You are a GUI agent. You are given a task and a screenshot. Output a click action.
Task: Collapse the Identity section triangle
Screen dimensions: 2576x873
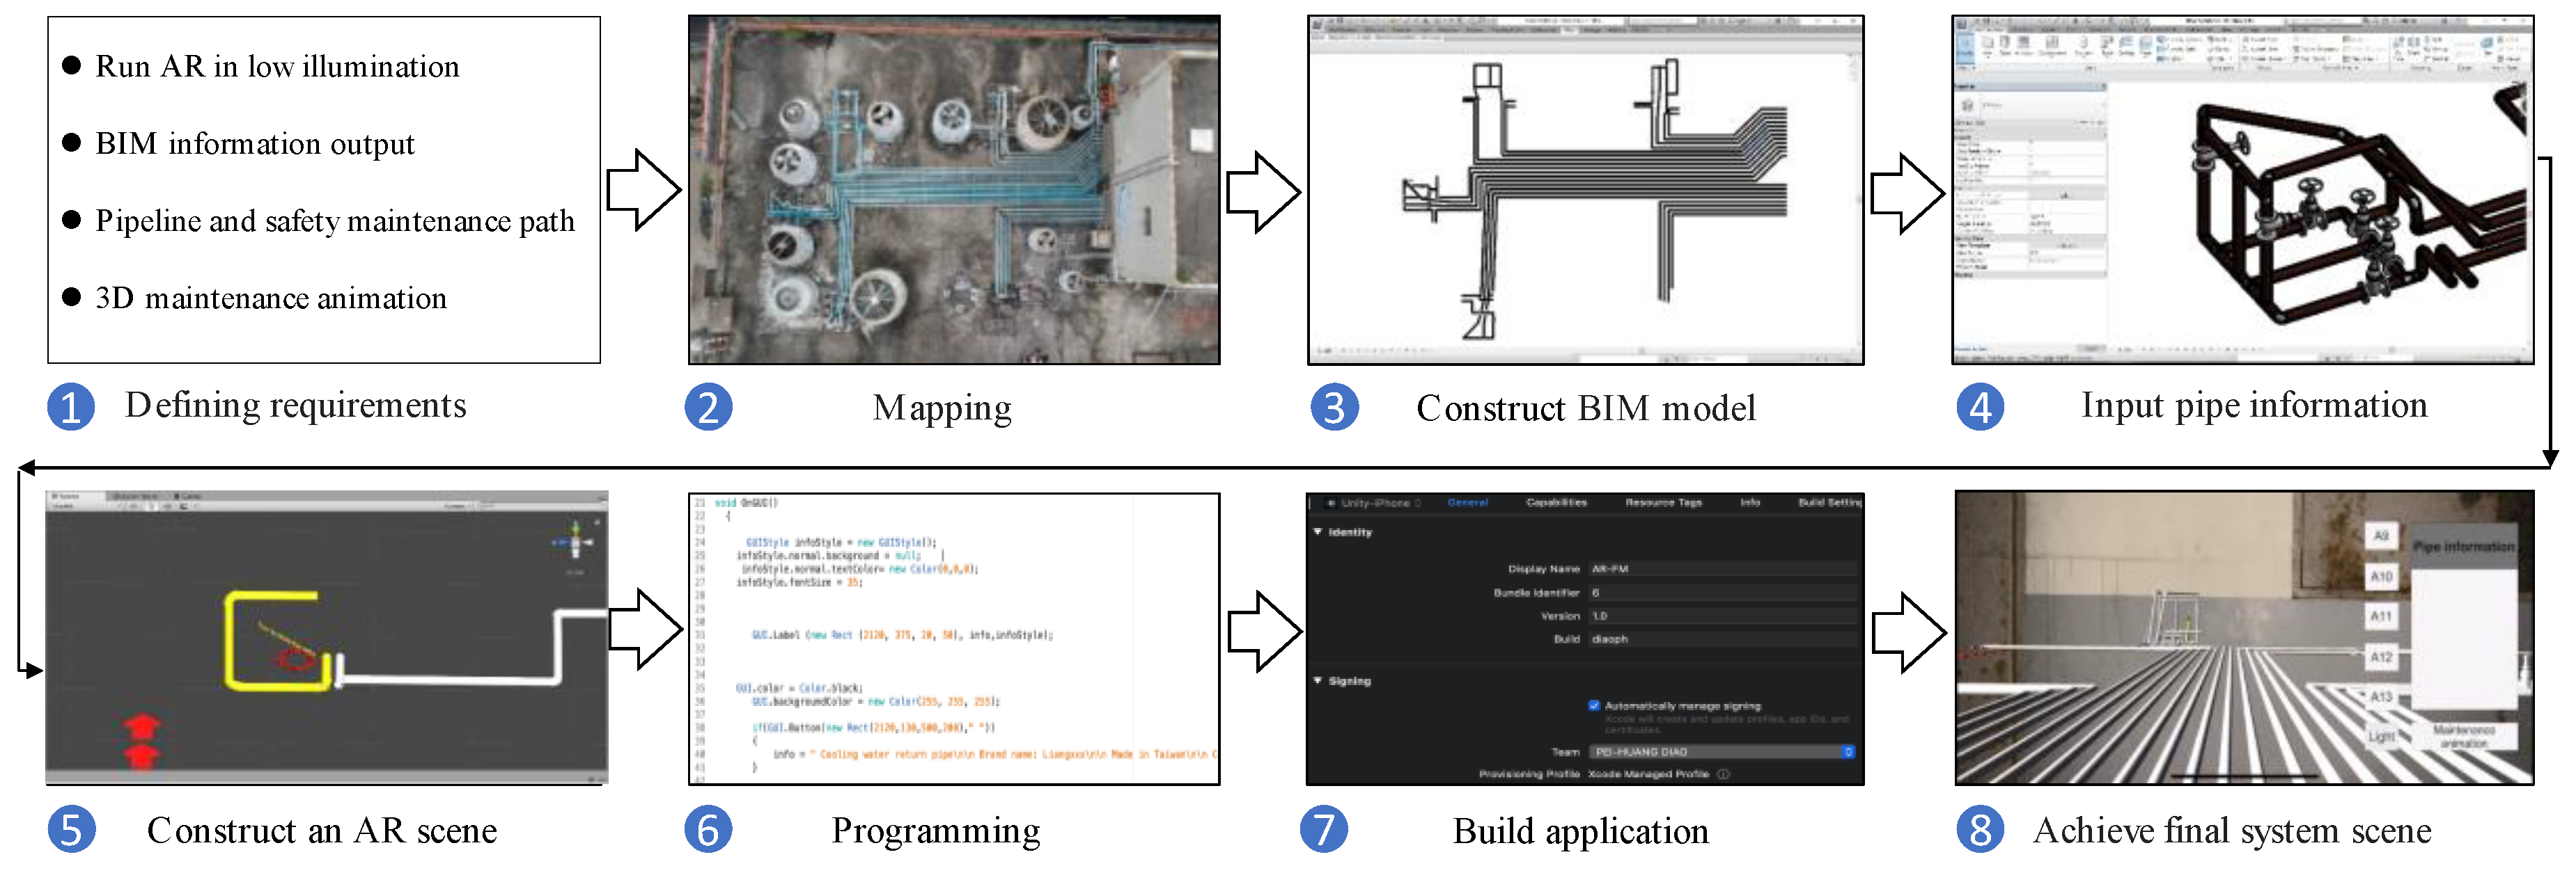click(x=1318, y=532)
